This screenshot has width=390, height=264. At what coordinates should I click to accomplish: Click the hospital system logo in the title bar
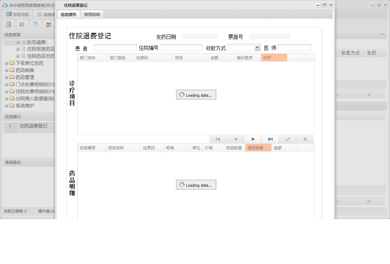tap(5, 5)
